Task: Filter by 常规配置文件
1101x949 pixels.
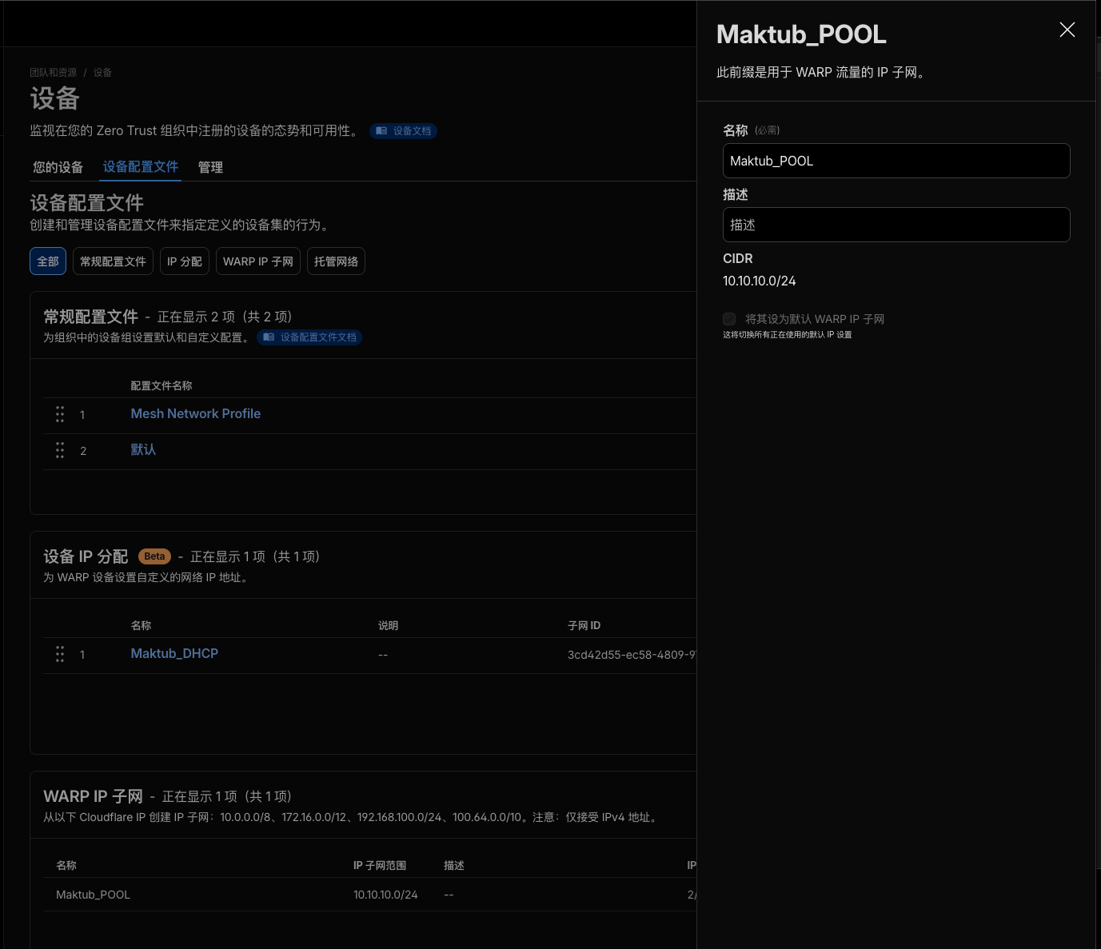Action: click(x=113, y=261)
